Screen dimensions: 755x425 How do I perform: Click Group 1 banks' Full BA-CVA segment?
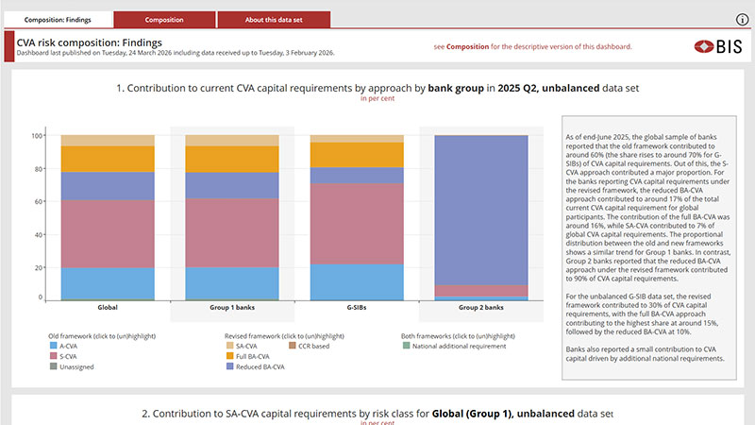tap(232, 160)
